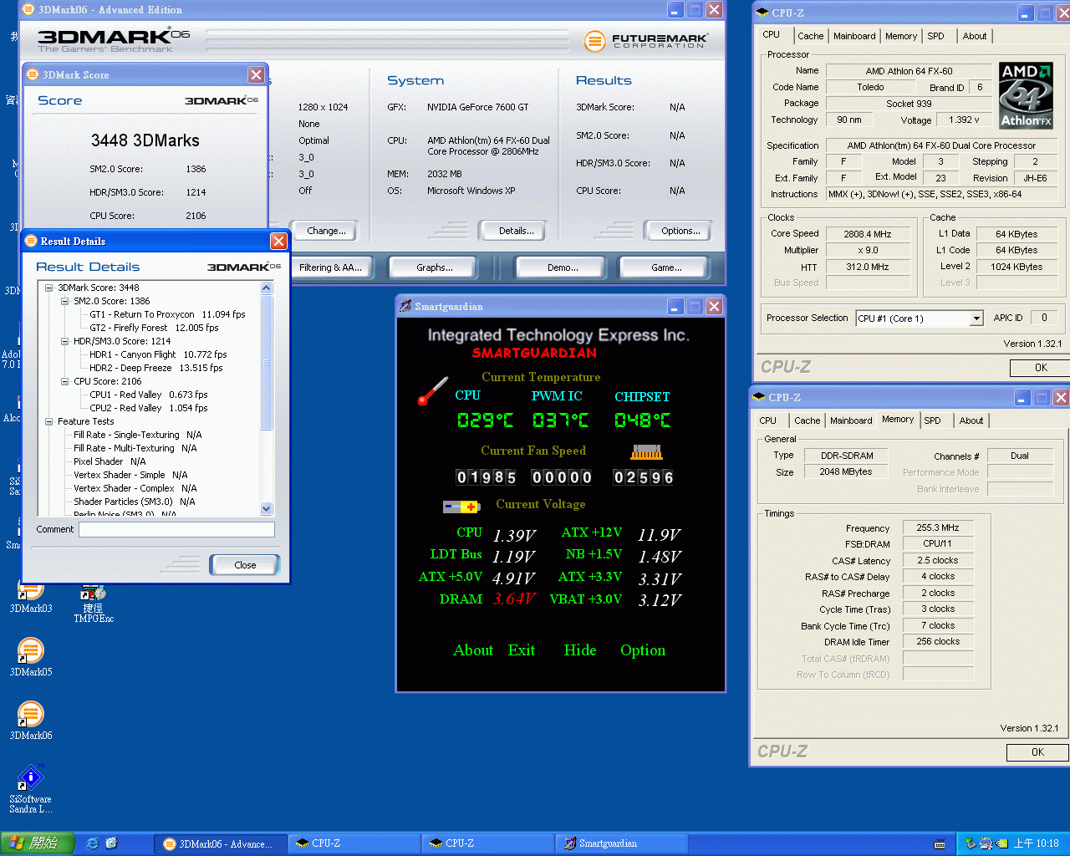Select GT2 - Firefly Forest result row

coord(154,328)
